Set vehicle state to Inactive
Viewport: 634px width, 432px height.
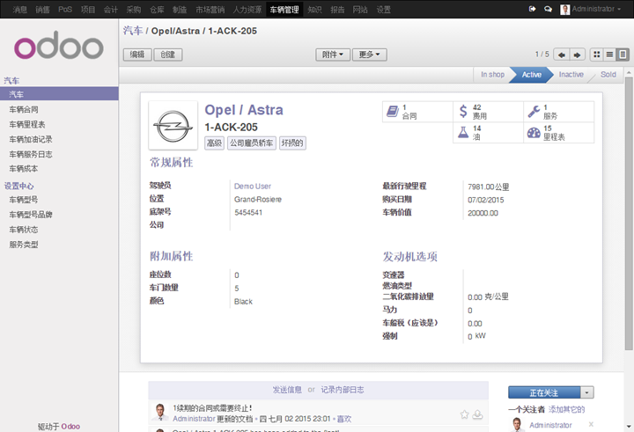[x=571, y=75]
